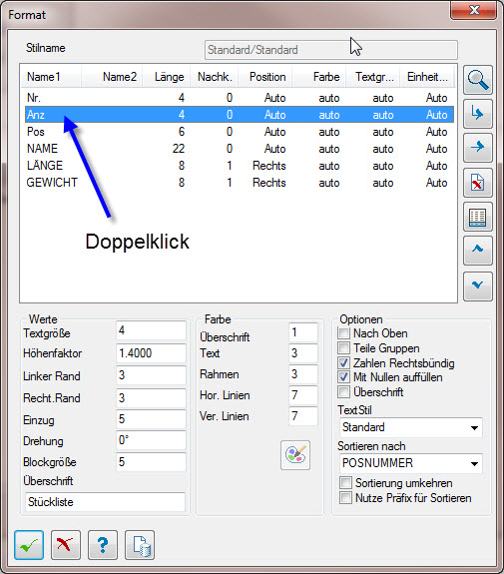Click the bent arrow insert-column icon

tap(478, 114)
